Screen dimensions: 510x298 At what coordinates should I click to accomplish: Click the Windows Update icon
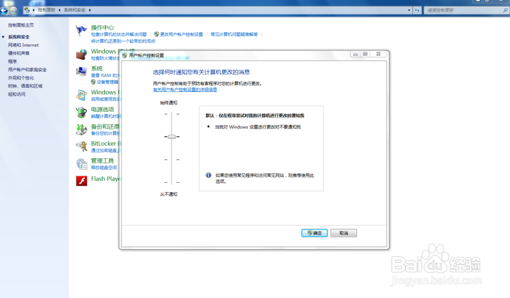pyautogui.click(x=81, y=94)
